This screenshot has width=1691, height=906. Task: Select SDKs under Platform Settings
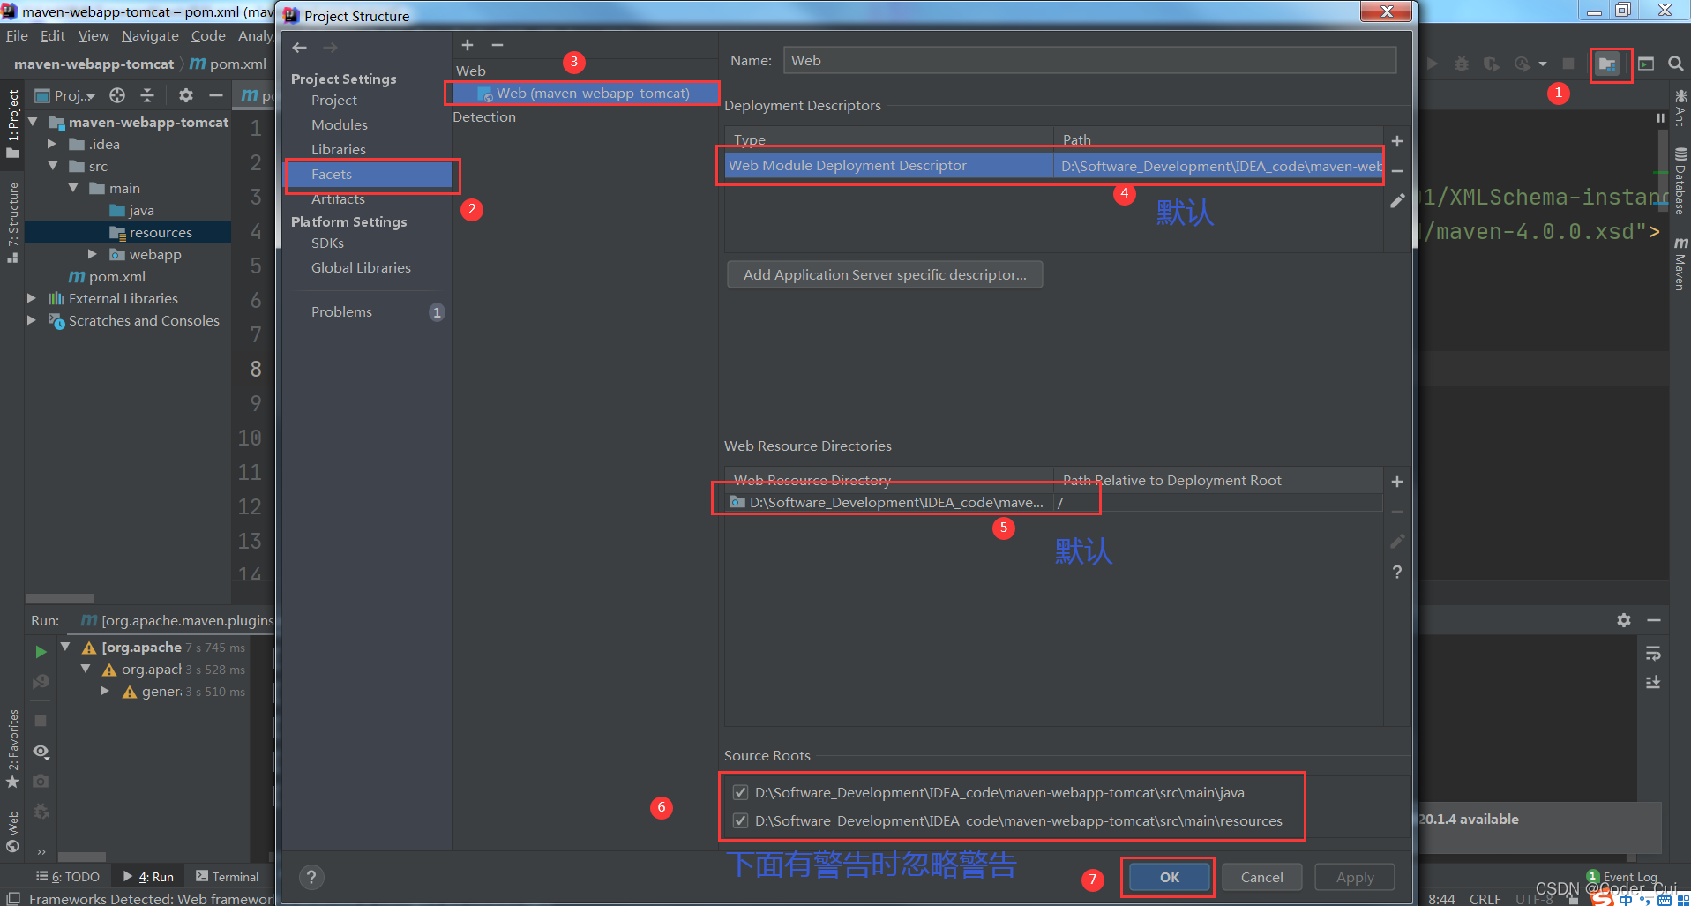click(327, 243)
